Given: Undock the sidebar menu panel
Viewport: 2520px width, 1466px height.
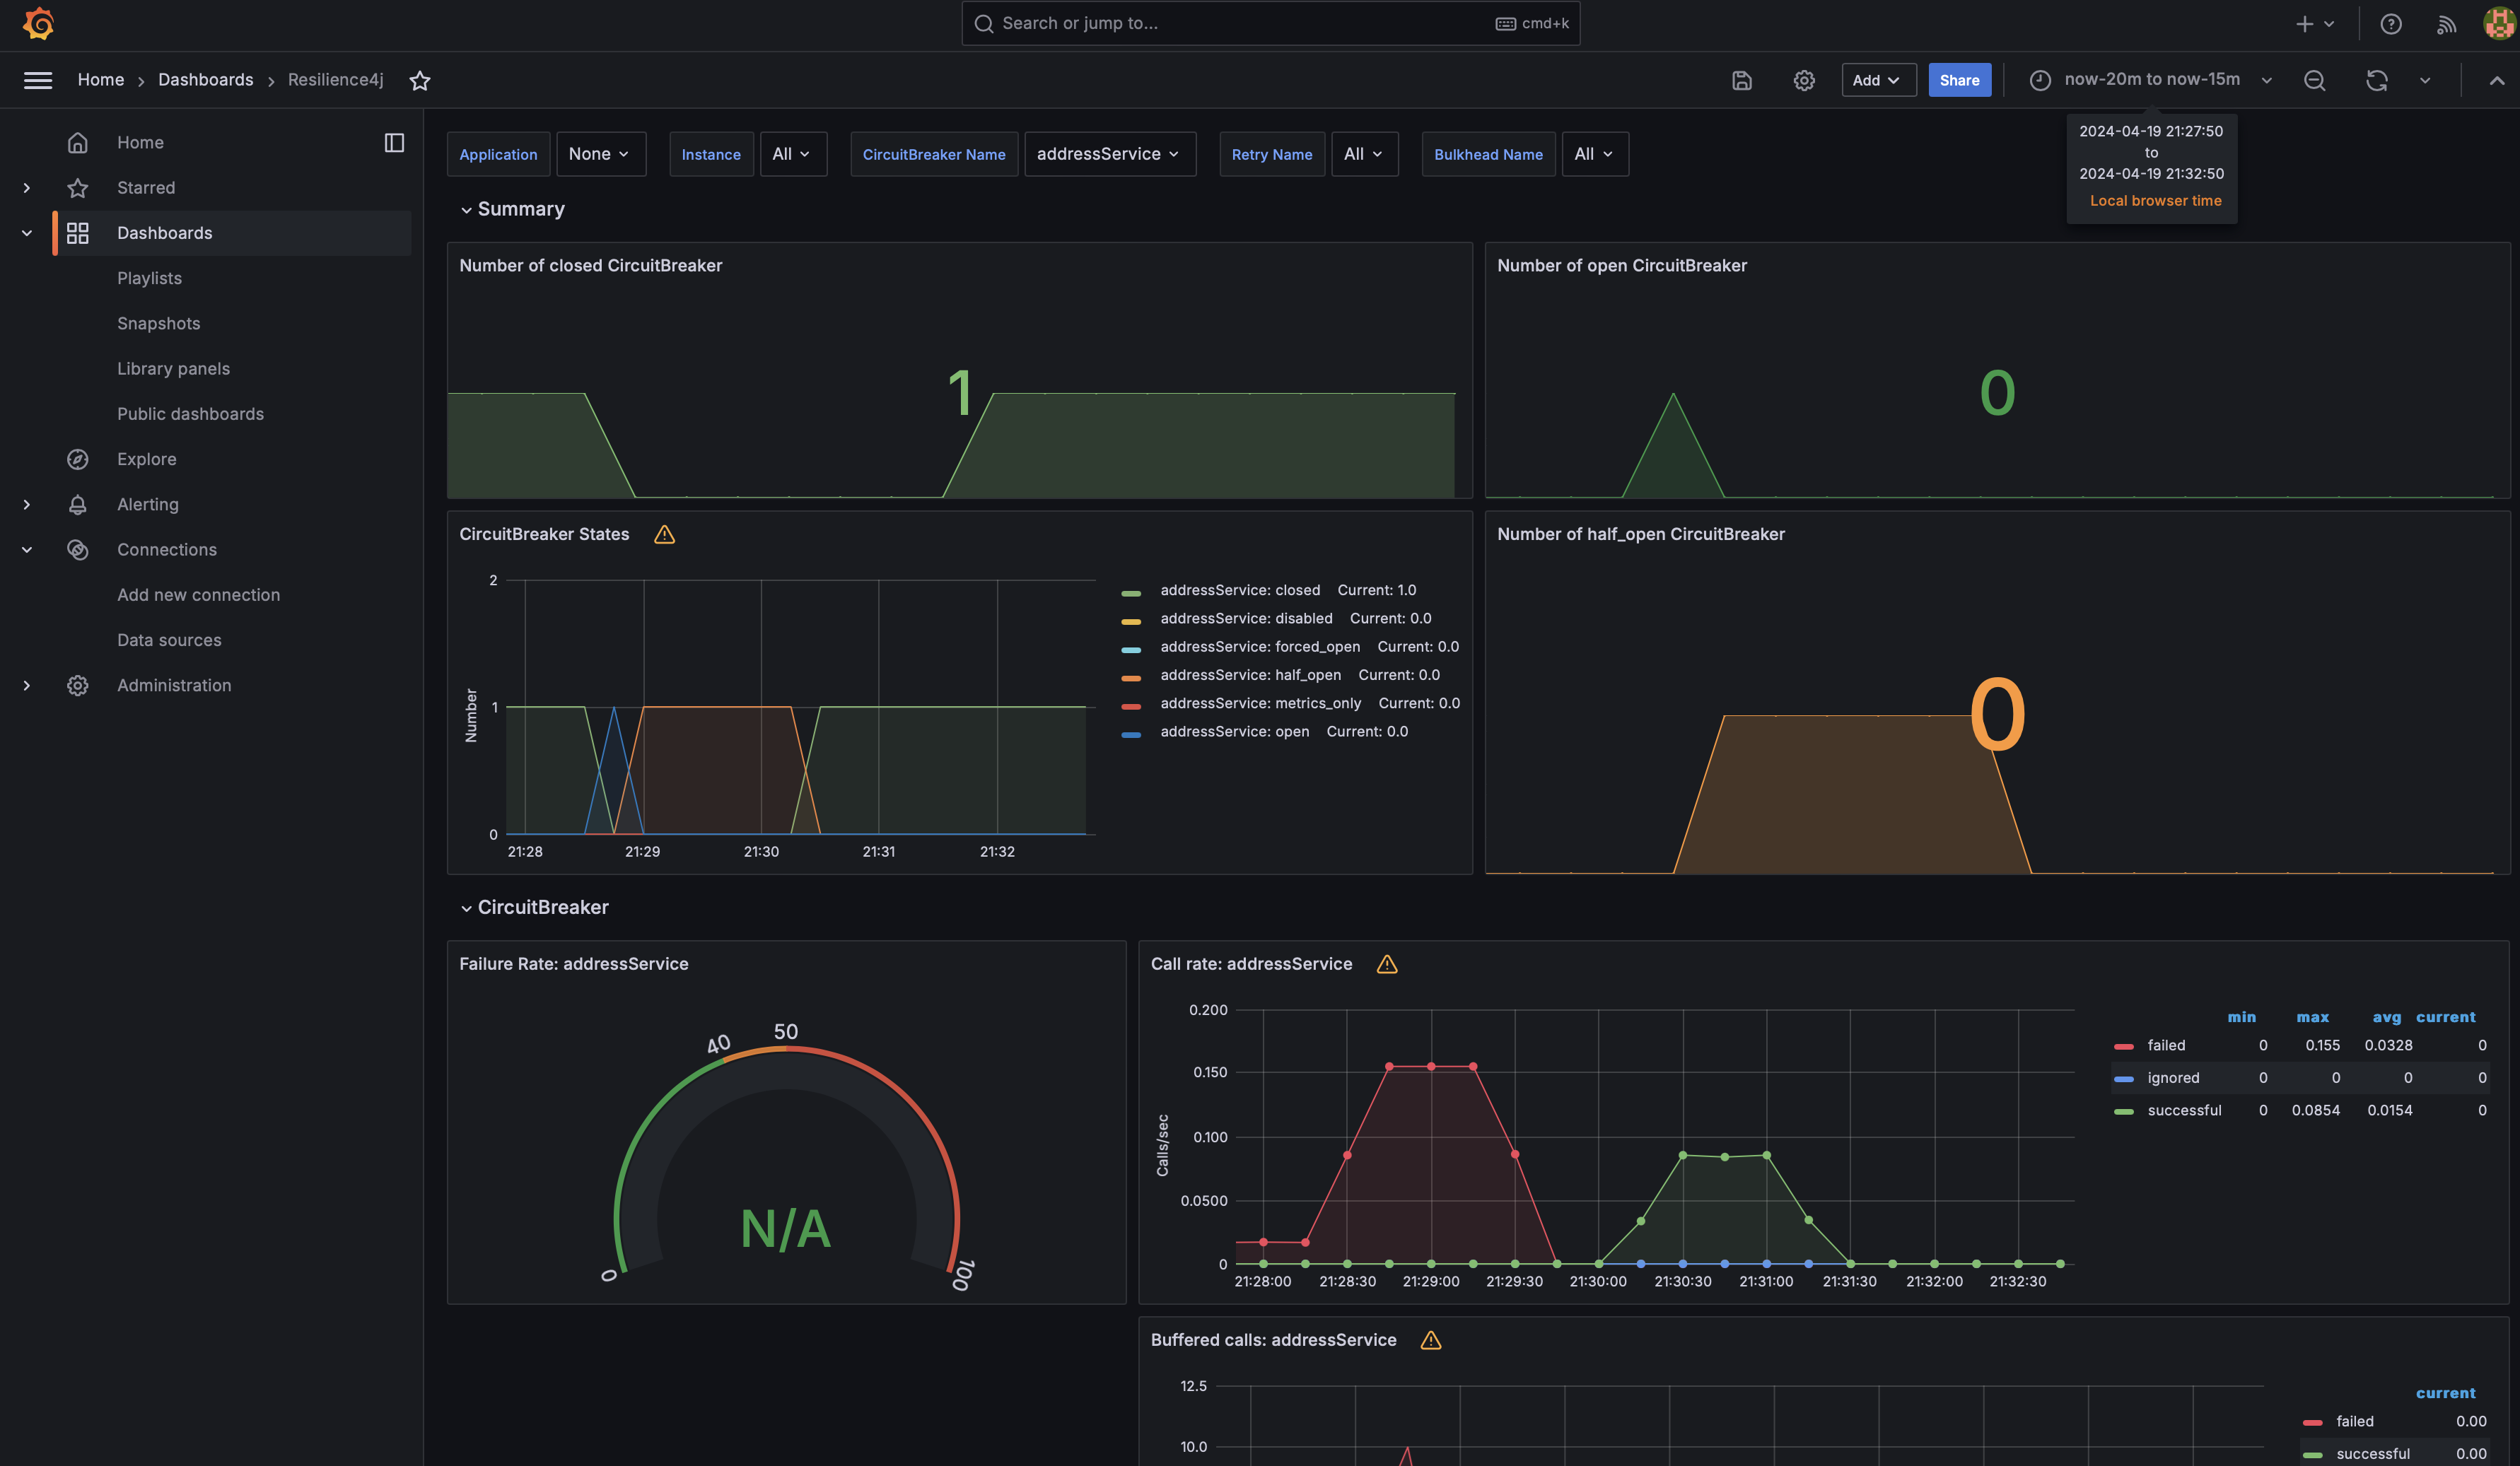Looking at the screenshot, I should tap(394, 143).
